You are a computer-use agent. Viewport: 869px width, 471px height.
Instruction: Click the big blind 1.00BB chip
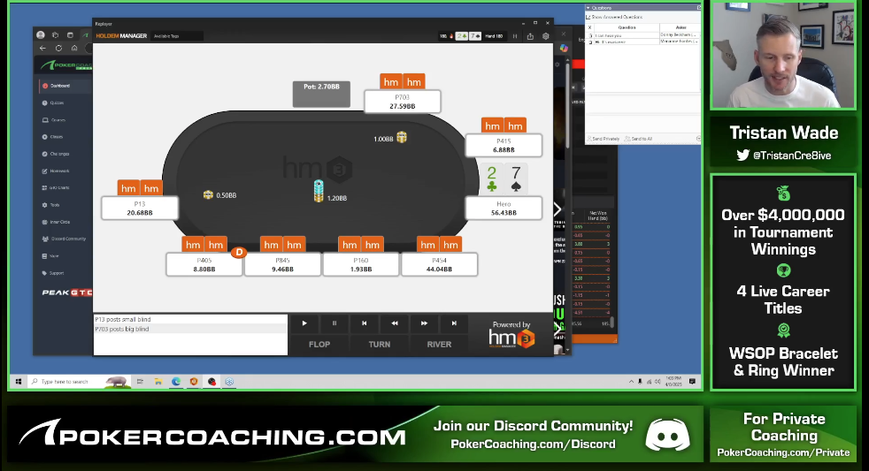[402, 137]
